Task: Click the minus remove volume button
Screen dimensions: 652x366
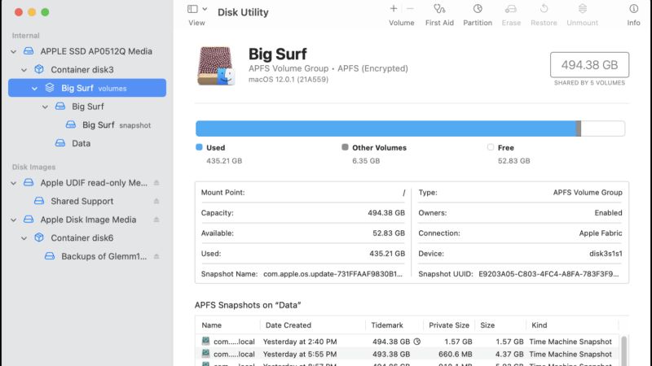Action: click(410, 8)
